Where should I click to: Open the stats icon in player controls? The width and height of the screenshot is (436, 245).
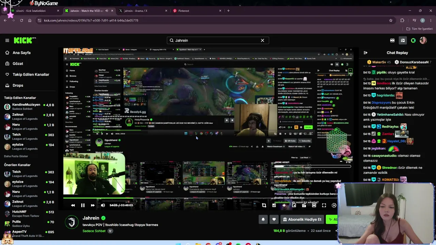coord(274,205)
